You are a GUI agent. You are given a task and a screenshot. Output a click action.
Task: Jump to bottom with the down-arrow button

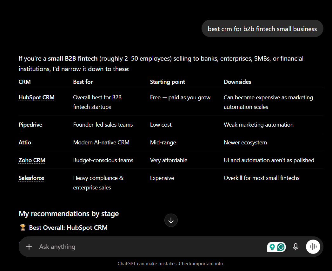click(x=171, y=221)
